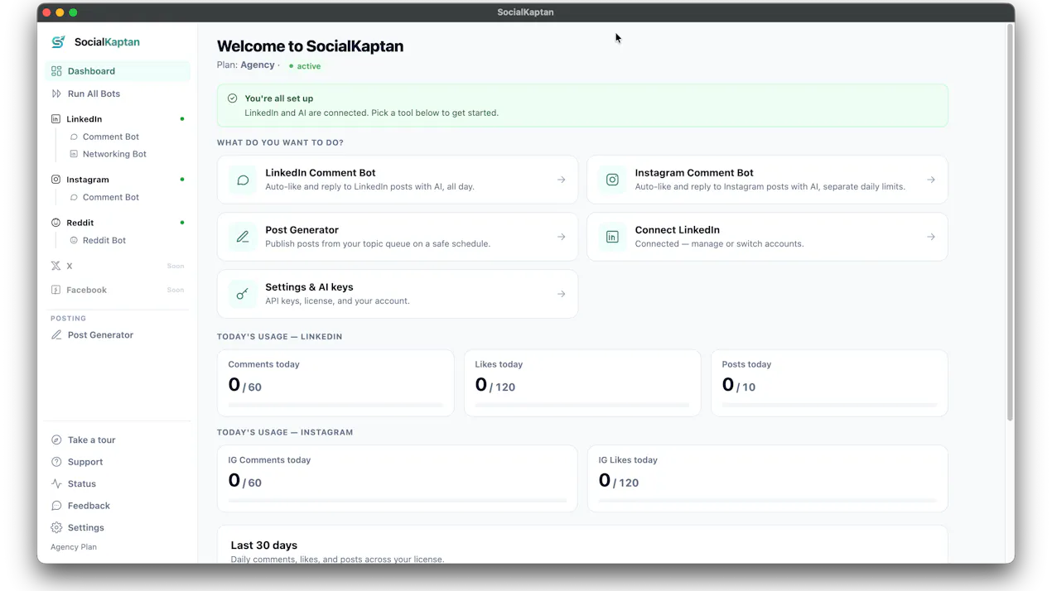Select Run All Bots

[118, 94]
